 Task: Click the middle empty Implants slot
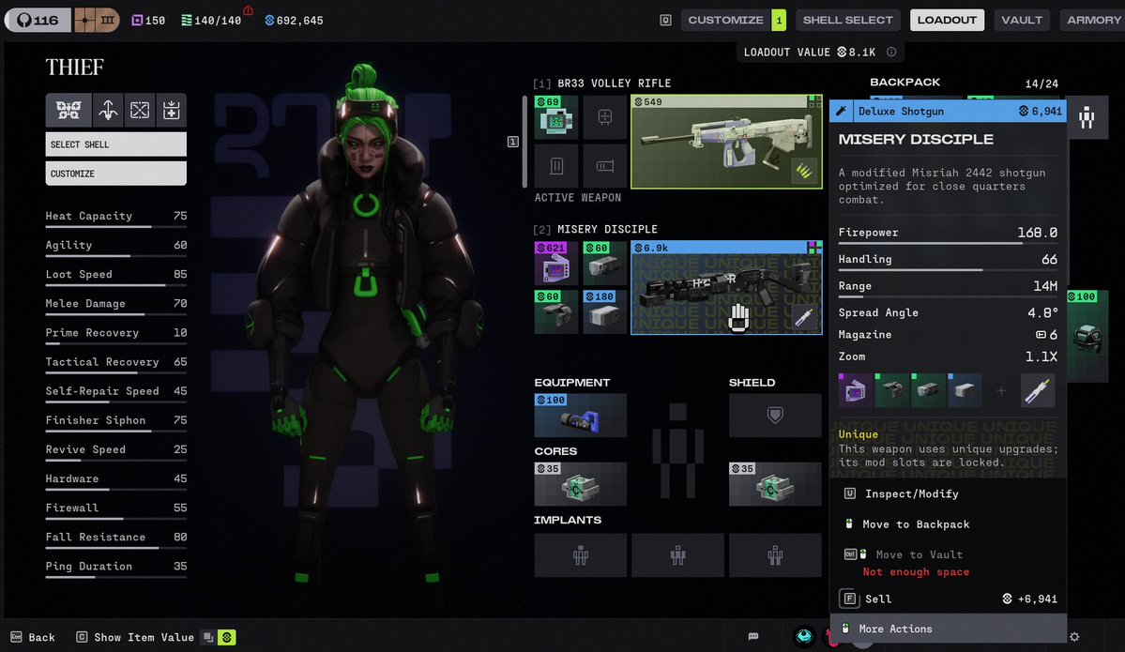678,554
